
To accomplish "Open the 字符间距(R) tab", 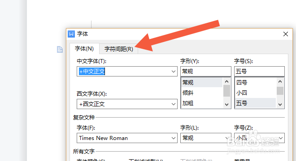I will click(119, 49).
